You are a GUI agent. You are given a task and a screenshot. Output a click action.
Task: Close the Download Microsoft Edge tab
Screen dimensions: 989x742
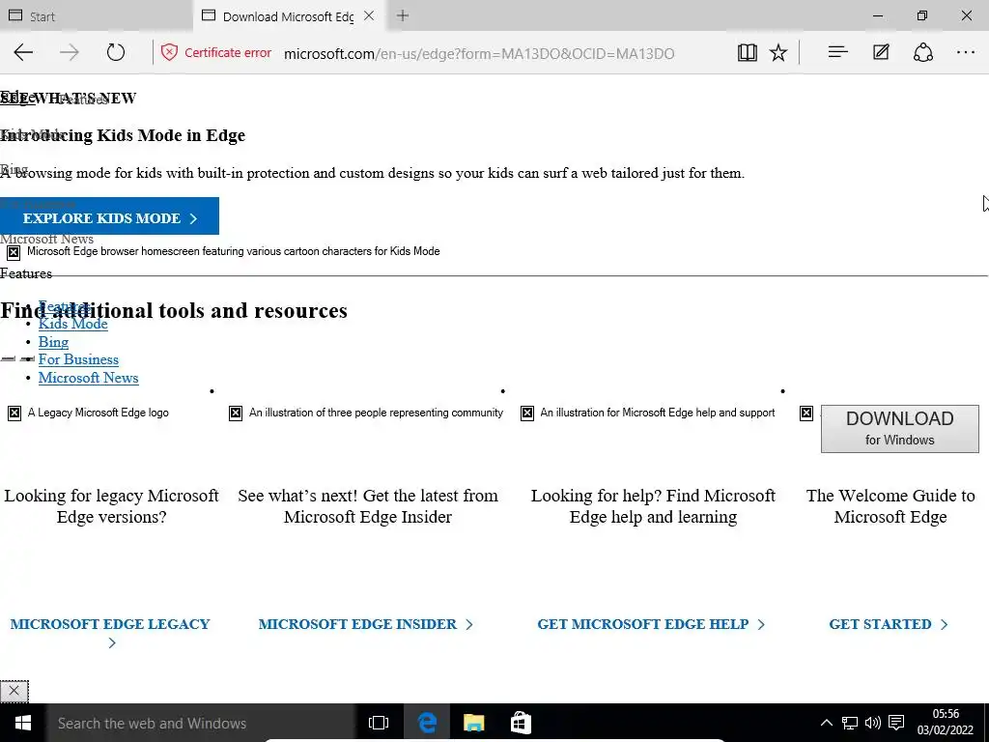point(369,15)
